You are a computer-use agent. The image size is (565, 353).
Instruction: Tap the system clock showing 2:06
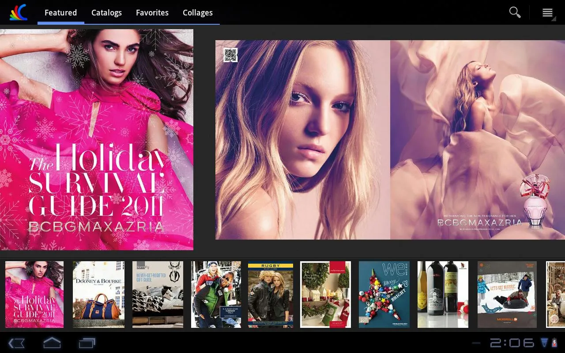click(512, 343)
